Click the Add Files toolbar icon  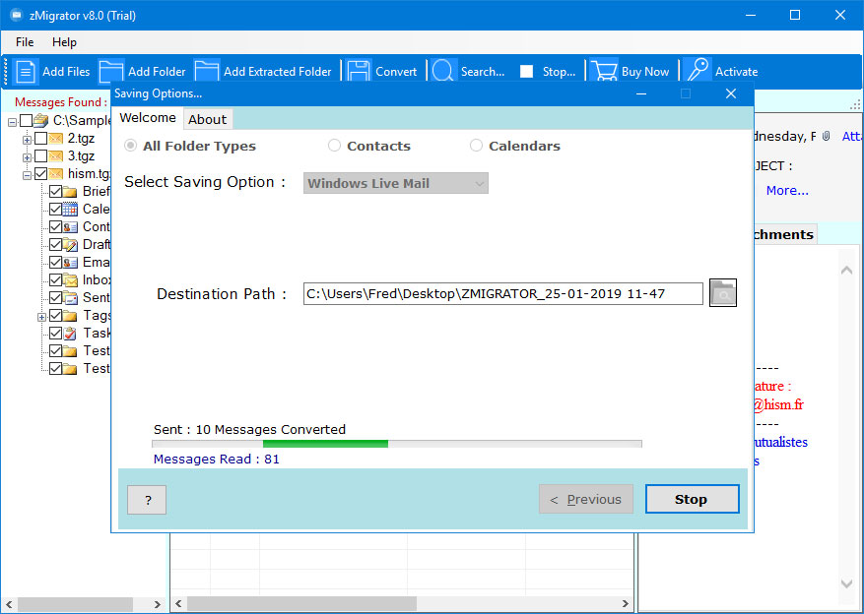click(26, 72)
